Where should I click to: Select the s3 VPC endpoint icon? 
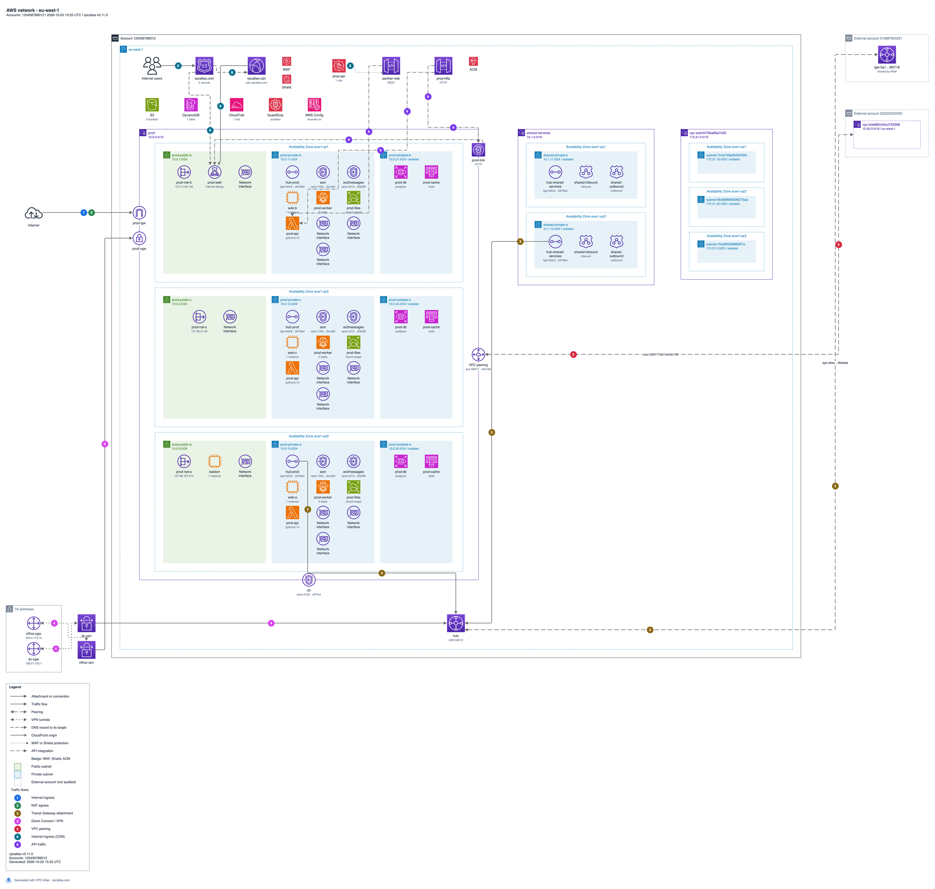309,580
